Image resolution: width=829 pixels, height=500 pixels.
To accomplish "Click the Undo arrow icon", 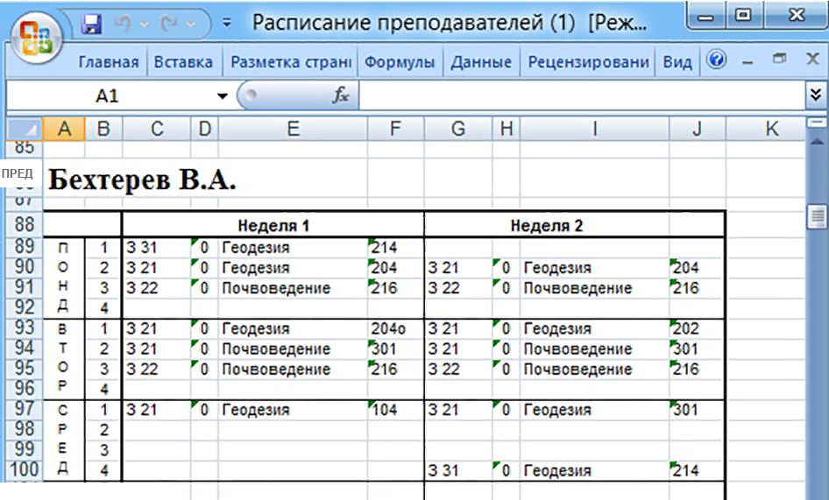I will [124, 24].
